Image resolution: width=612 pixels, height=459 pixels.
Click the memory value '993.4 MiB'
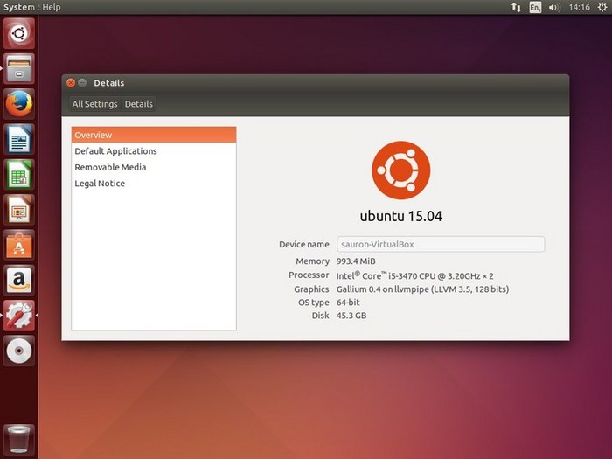pyautogui.click(x=356, y=261)
